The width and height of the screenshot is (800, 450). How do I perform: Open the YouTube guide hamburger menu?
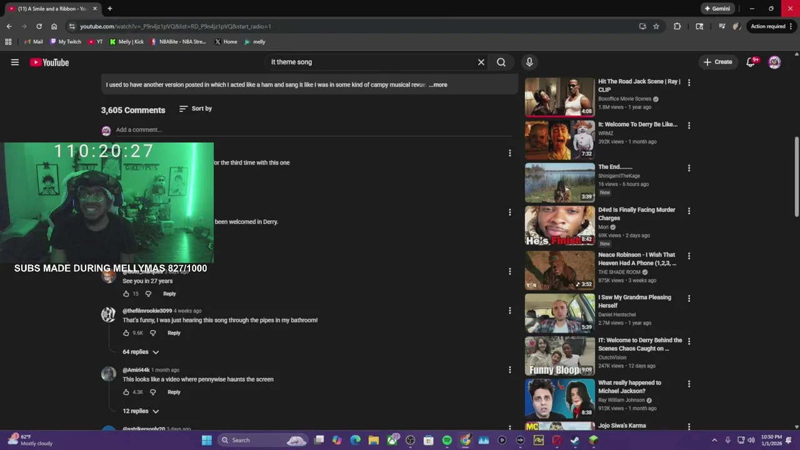15,62
